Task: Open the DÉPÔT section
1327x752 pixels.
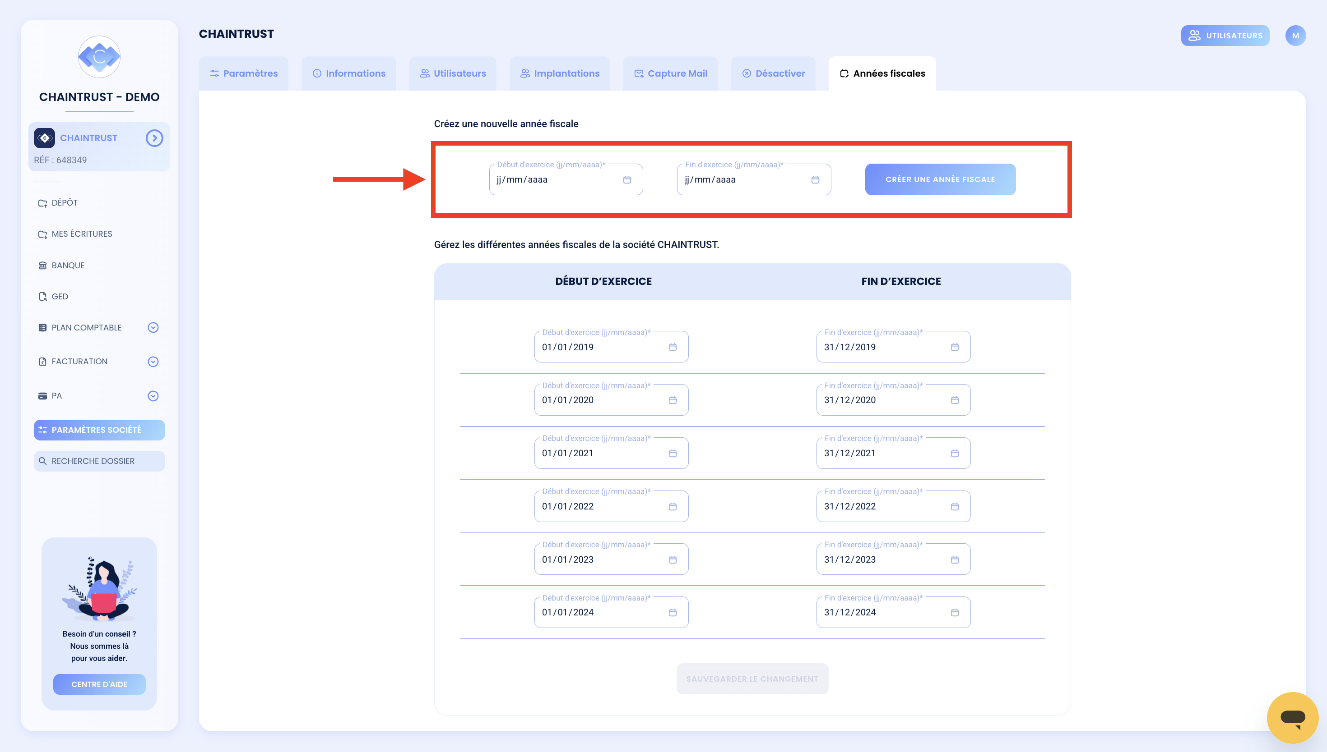Action: (x=58, y=203)
